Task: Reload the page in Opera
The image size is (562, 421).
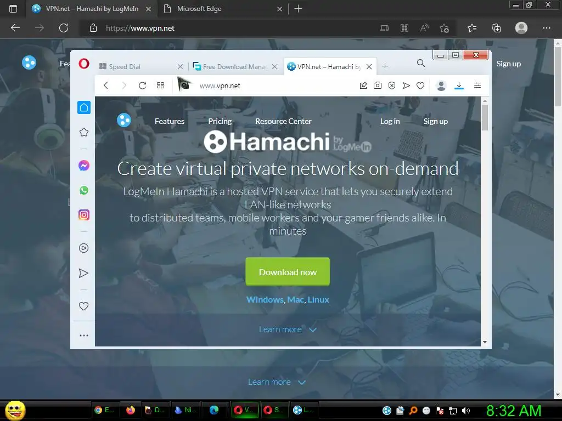Action: [142, 85]
